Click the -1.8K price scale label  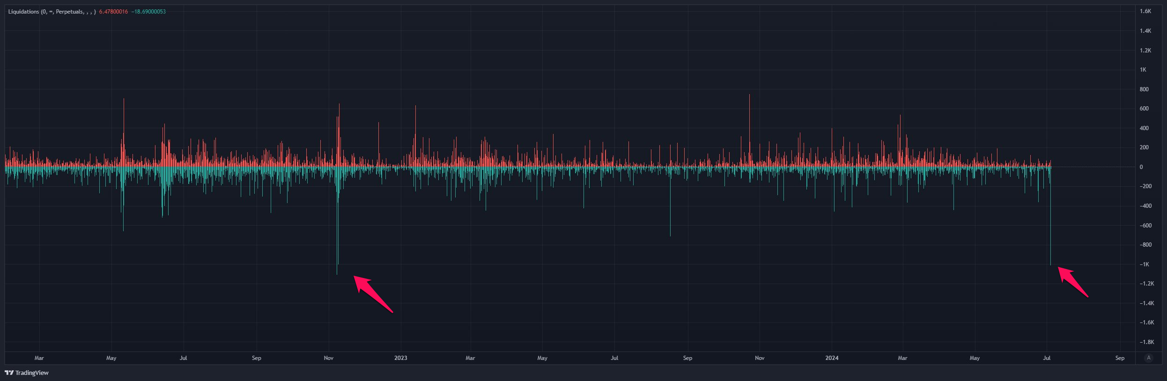(x=1145, y=342)
